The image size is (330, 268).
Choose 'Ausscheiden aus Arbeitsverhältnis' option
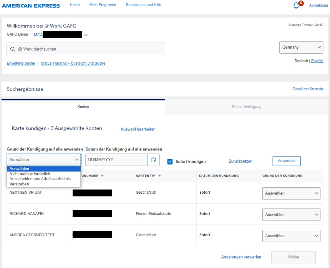[40, 179]
